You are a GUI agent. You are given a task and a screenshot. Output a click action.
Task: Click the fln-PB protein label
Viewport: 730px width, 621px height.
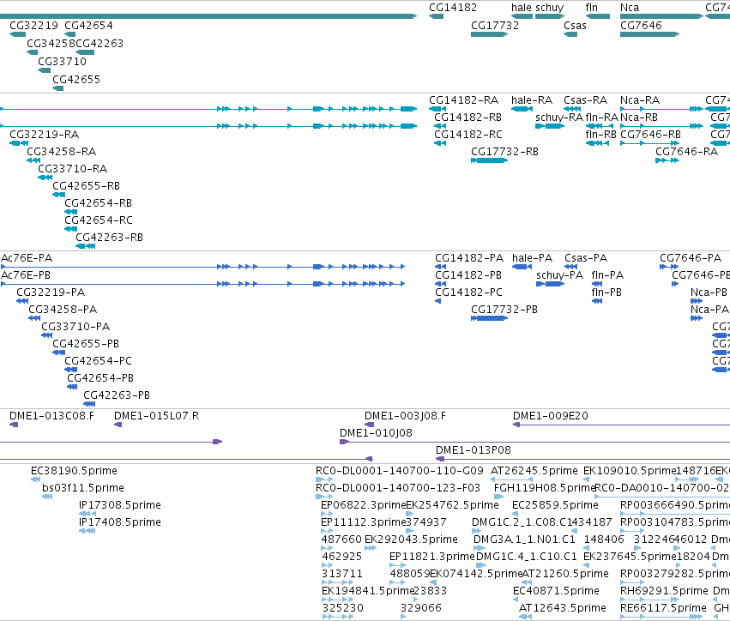pyautogui.click(x=606, y=292)
